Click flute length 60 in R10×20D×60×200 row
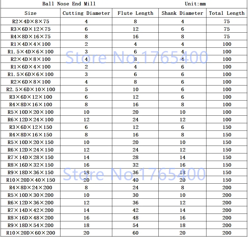Image resolution: width=248 pixels, height=237 pixels. pos(135,233)
